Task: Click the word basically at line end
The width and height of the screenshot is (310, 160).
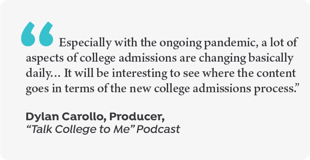Action: click(x=271, y=59)
